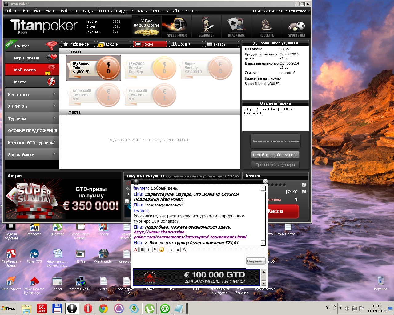This screenshot has height=315, width=394.
Task: Switch to the Токен tab
Action: click(150, 44)
